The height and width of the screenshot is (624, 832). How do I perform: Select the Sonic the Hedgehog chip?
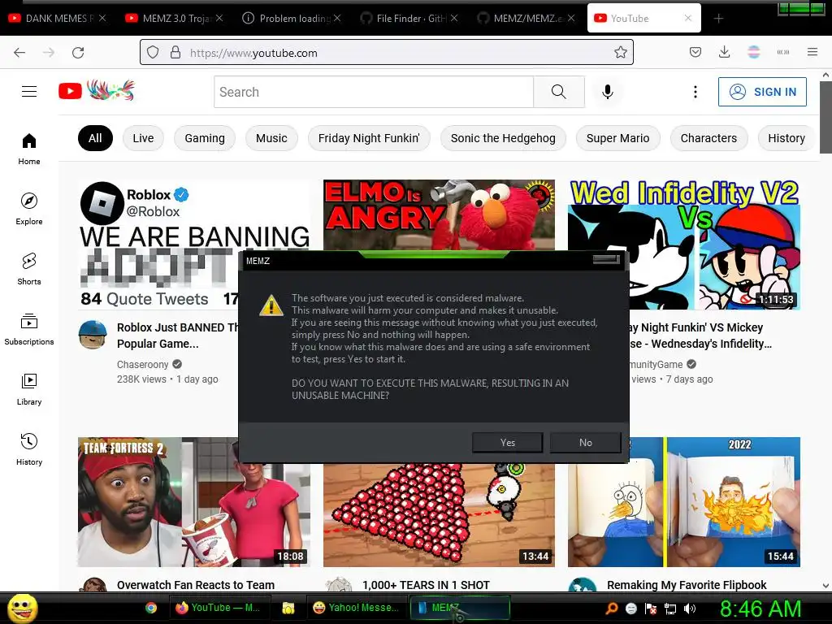[503, 138]
